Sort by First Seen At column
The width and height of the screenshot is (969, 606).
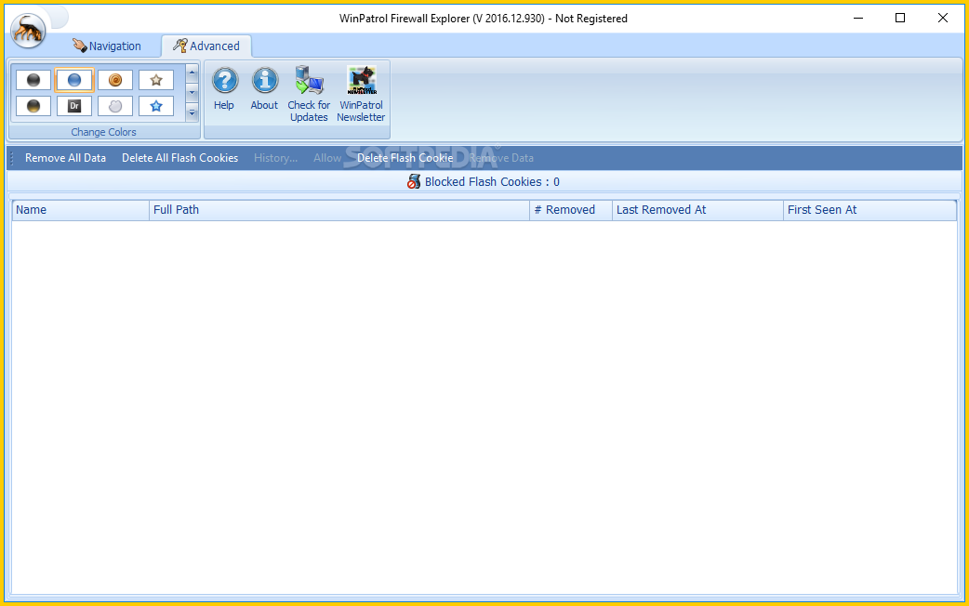[x=870, y=210]
